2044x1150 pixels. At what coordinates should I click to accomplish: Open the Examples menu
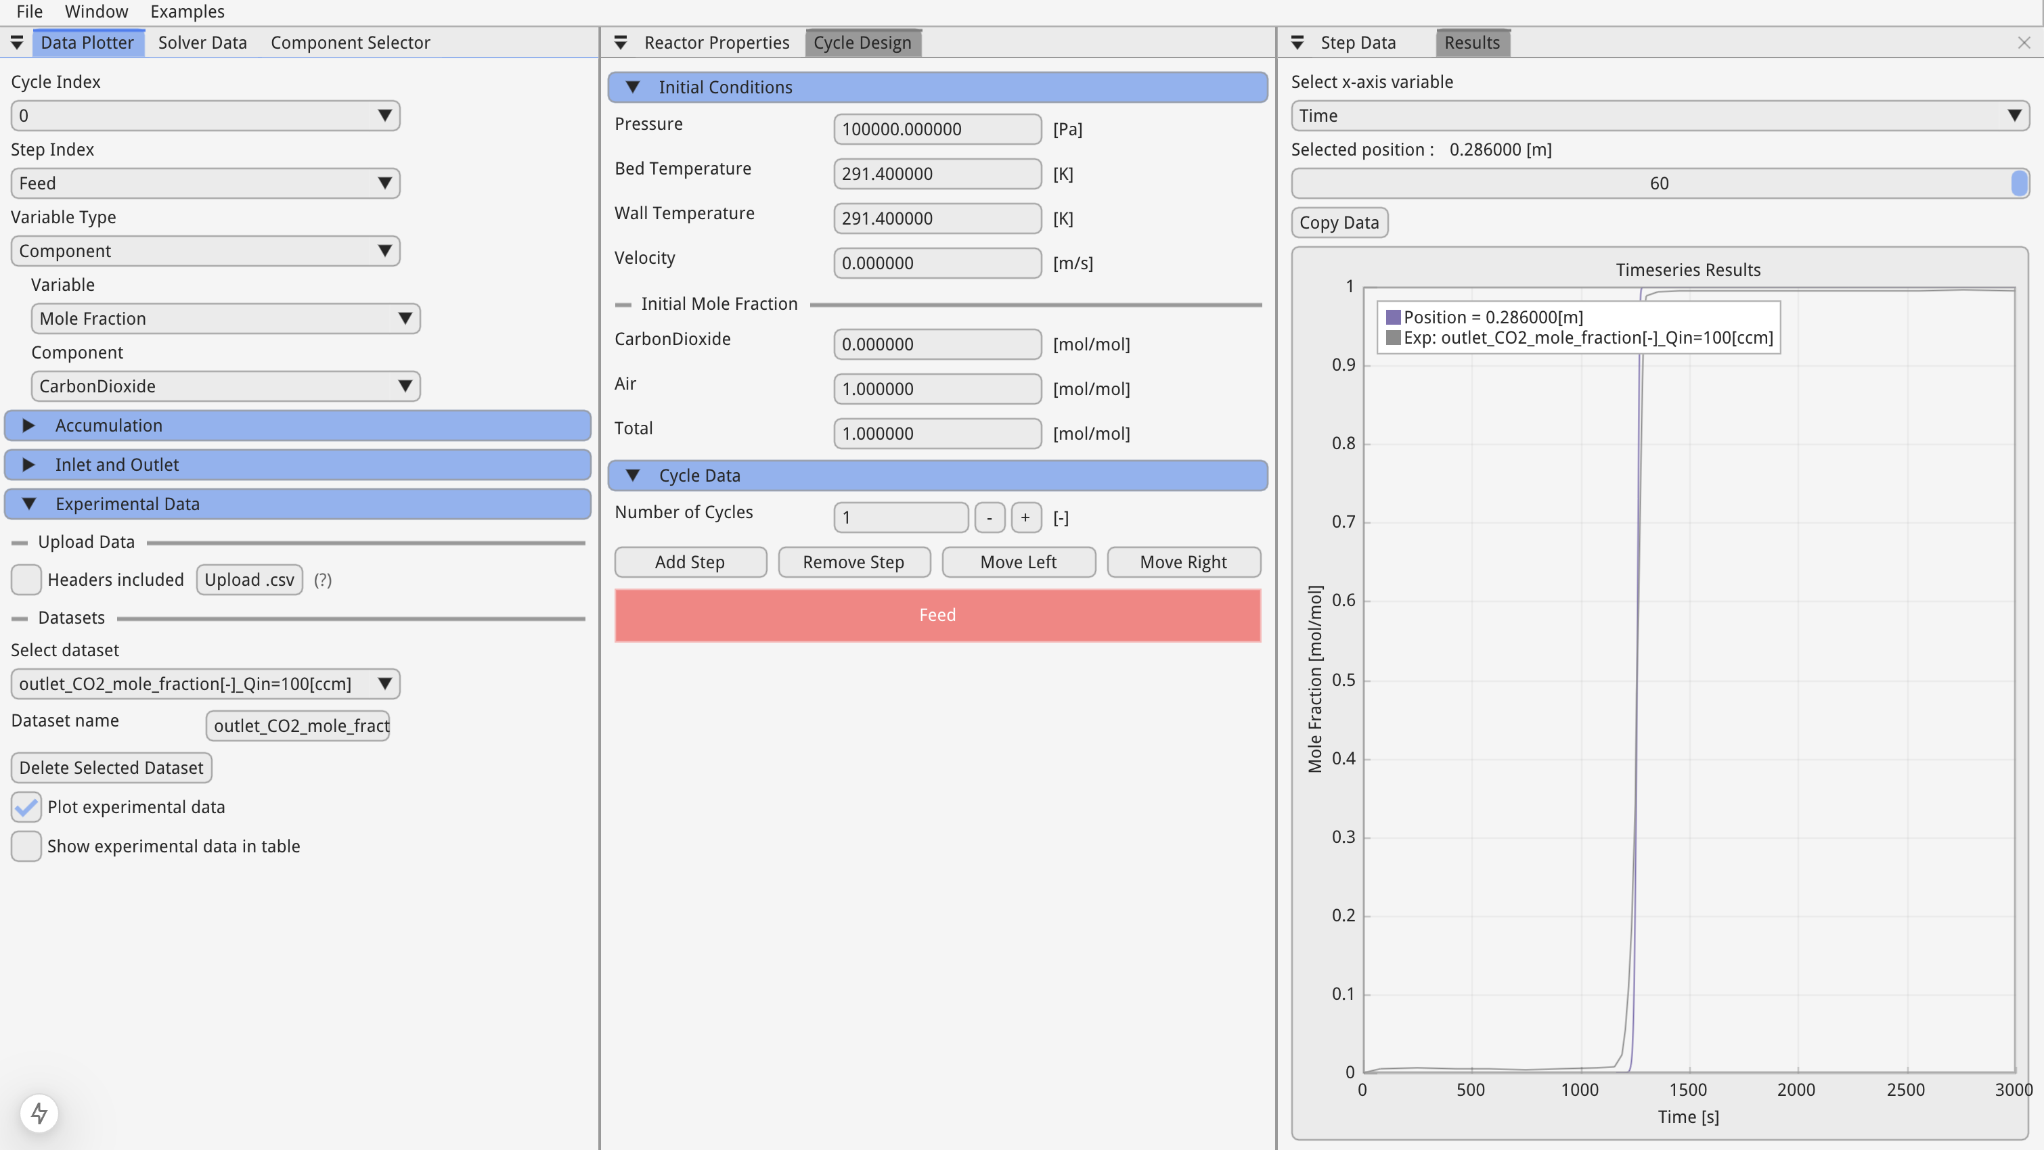[187, 12]
